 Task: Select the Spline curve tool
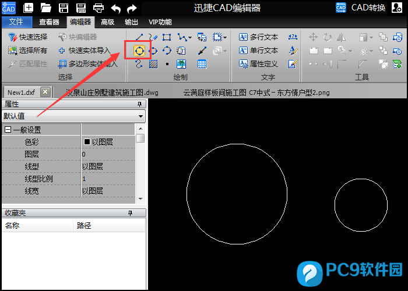coord(139,63)
